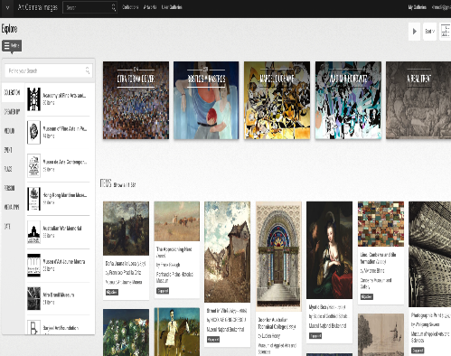Select the MEDIUM filter tab

9,131
